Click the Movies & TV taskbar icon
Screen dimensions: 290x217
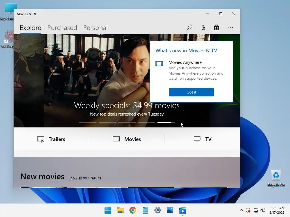183,210
